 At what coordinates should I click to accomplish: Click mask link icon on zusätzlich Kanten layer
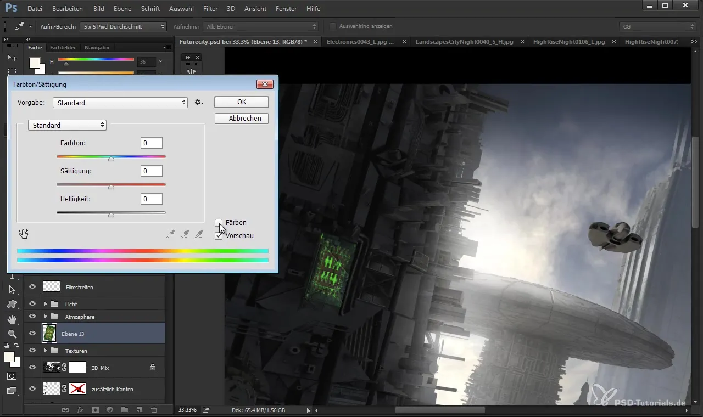click(x=64, y=389)
